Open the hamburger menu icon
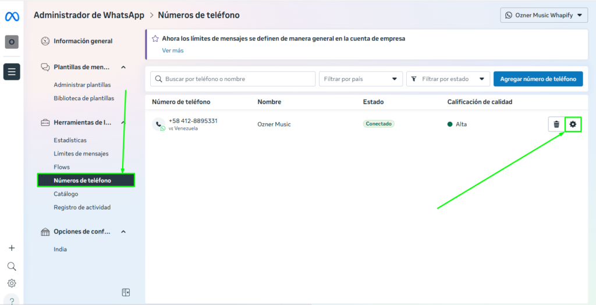This screenshot has width=596, height=305. (12, 72)
